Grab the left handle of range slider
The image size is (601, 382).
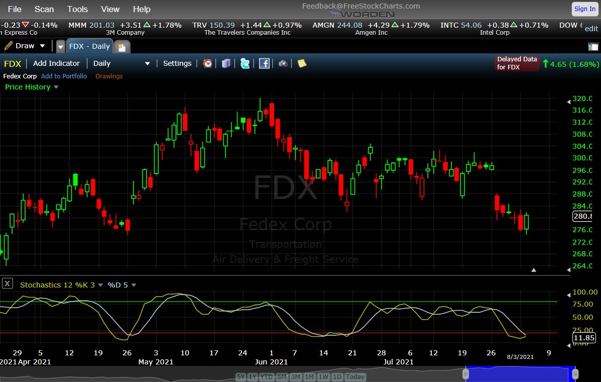(x=466, y=373)
